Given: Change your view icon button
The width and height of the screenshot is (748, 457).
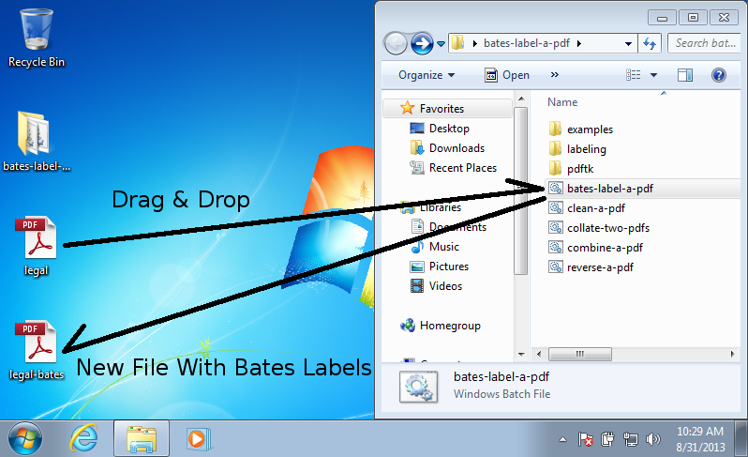Looking at the screenshot, I should [x=634, y=74].
